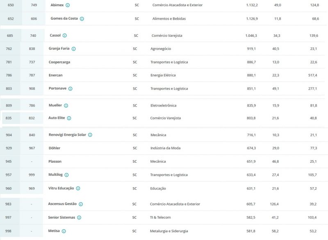Open the info icon next to Mueller
Screen dimensions: 328x240
(66, 105)
